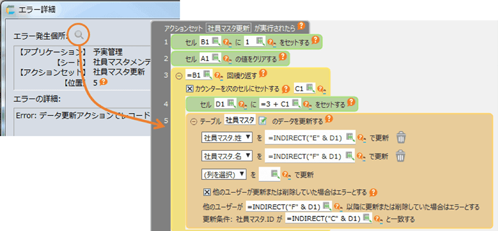
Task: Click cell picker in 社員マスタ.名 update row
Action: click(350, 156)
